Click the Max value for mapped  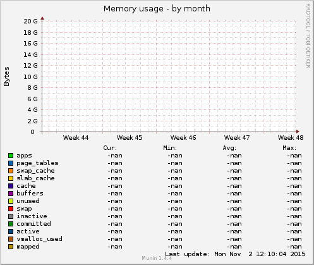(294, 247)
